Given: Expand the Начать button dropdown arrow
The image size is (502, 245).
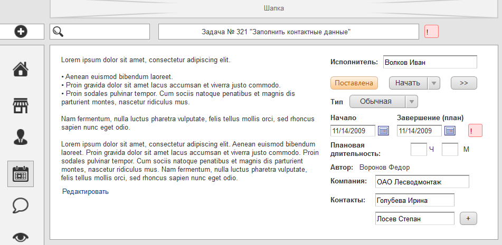Looking at the screenshot, I should 433,83.
